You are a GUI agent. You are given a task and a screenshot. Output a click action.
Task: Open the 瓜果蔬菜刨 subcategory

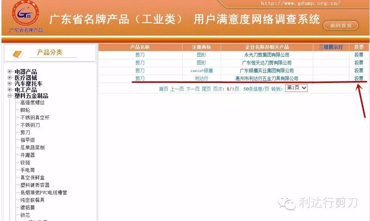click(32, 147)
